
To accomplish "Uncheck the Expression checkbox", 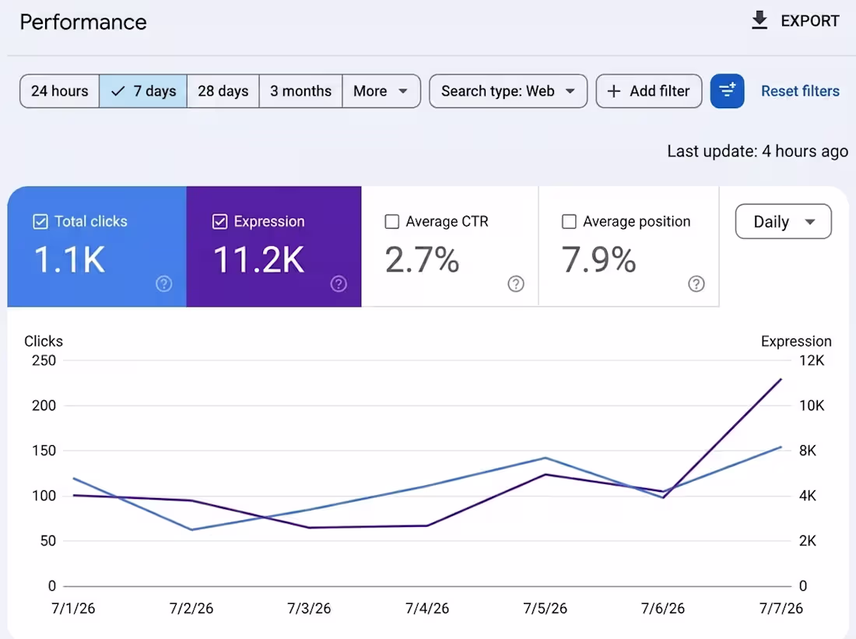I will pyautogui.click(x=219, y=221).
